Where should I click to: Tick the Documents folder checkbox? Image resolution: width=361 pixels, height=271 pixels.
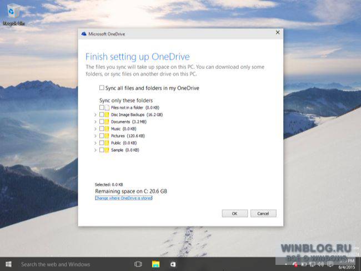click(x=102, y=121)
